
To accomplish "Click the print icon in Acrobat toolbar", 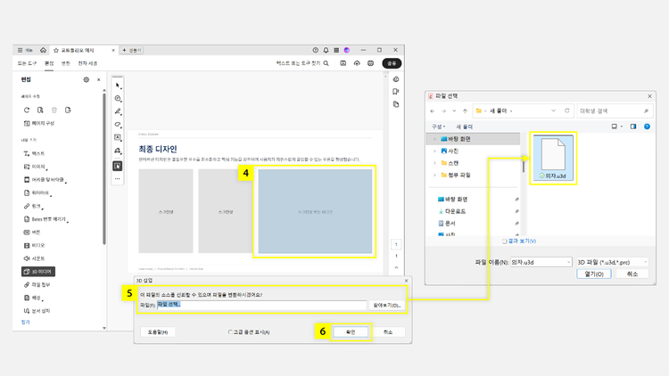I will (x=370, y=63).
